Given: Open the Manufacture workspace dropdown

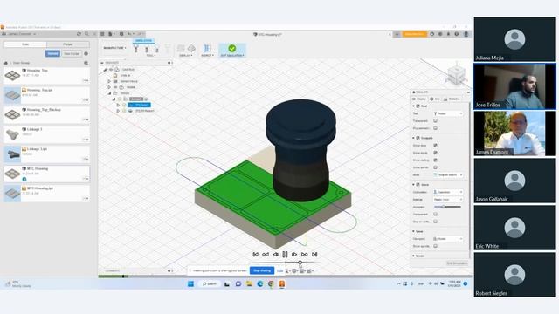Looking at the screenshot, I should [x=114, y=48].
